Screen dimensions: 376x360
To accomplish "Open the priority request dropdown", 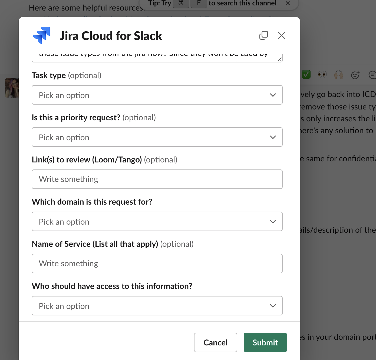I will point(157,137).
